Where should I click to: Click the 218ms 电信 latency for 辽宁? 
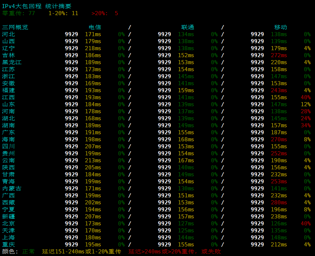[x=93, y=48]
